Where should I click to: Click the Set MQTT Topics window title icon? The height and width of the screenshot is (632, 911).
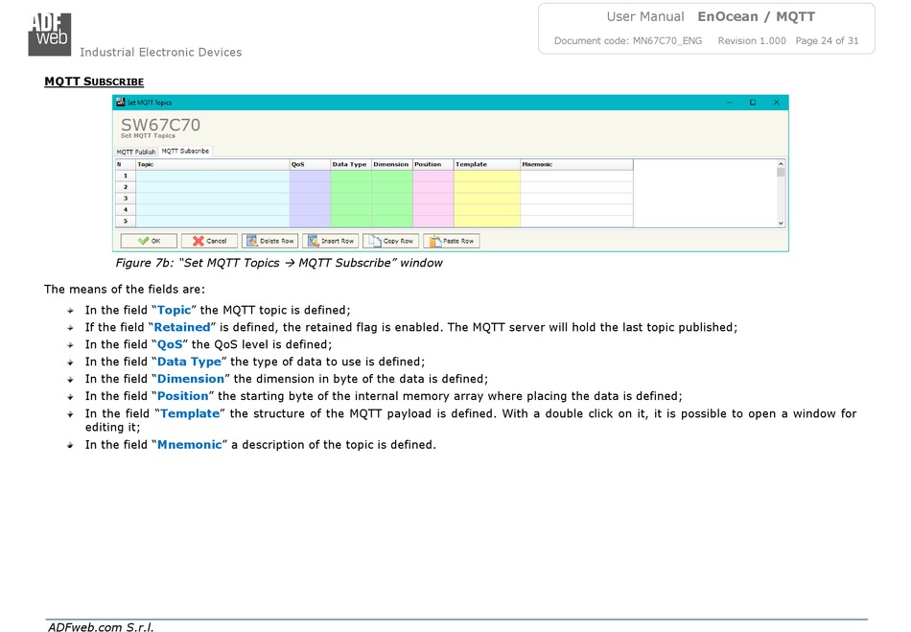[x=120, y=103]
